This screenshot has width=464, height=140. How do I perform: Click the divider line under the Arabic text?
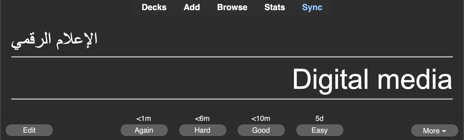232,57
